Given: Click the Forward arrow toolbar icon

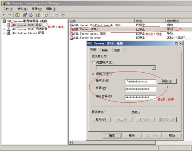Looking at the screenshot, I should coord(9,15).
